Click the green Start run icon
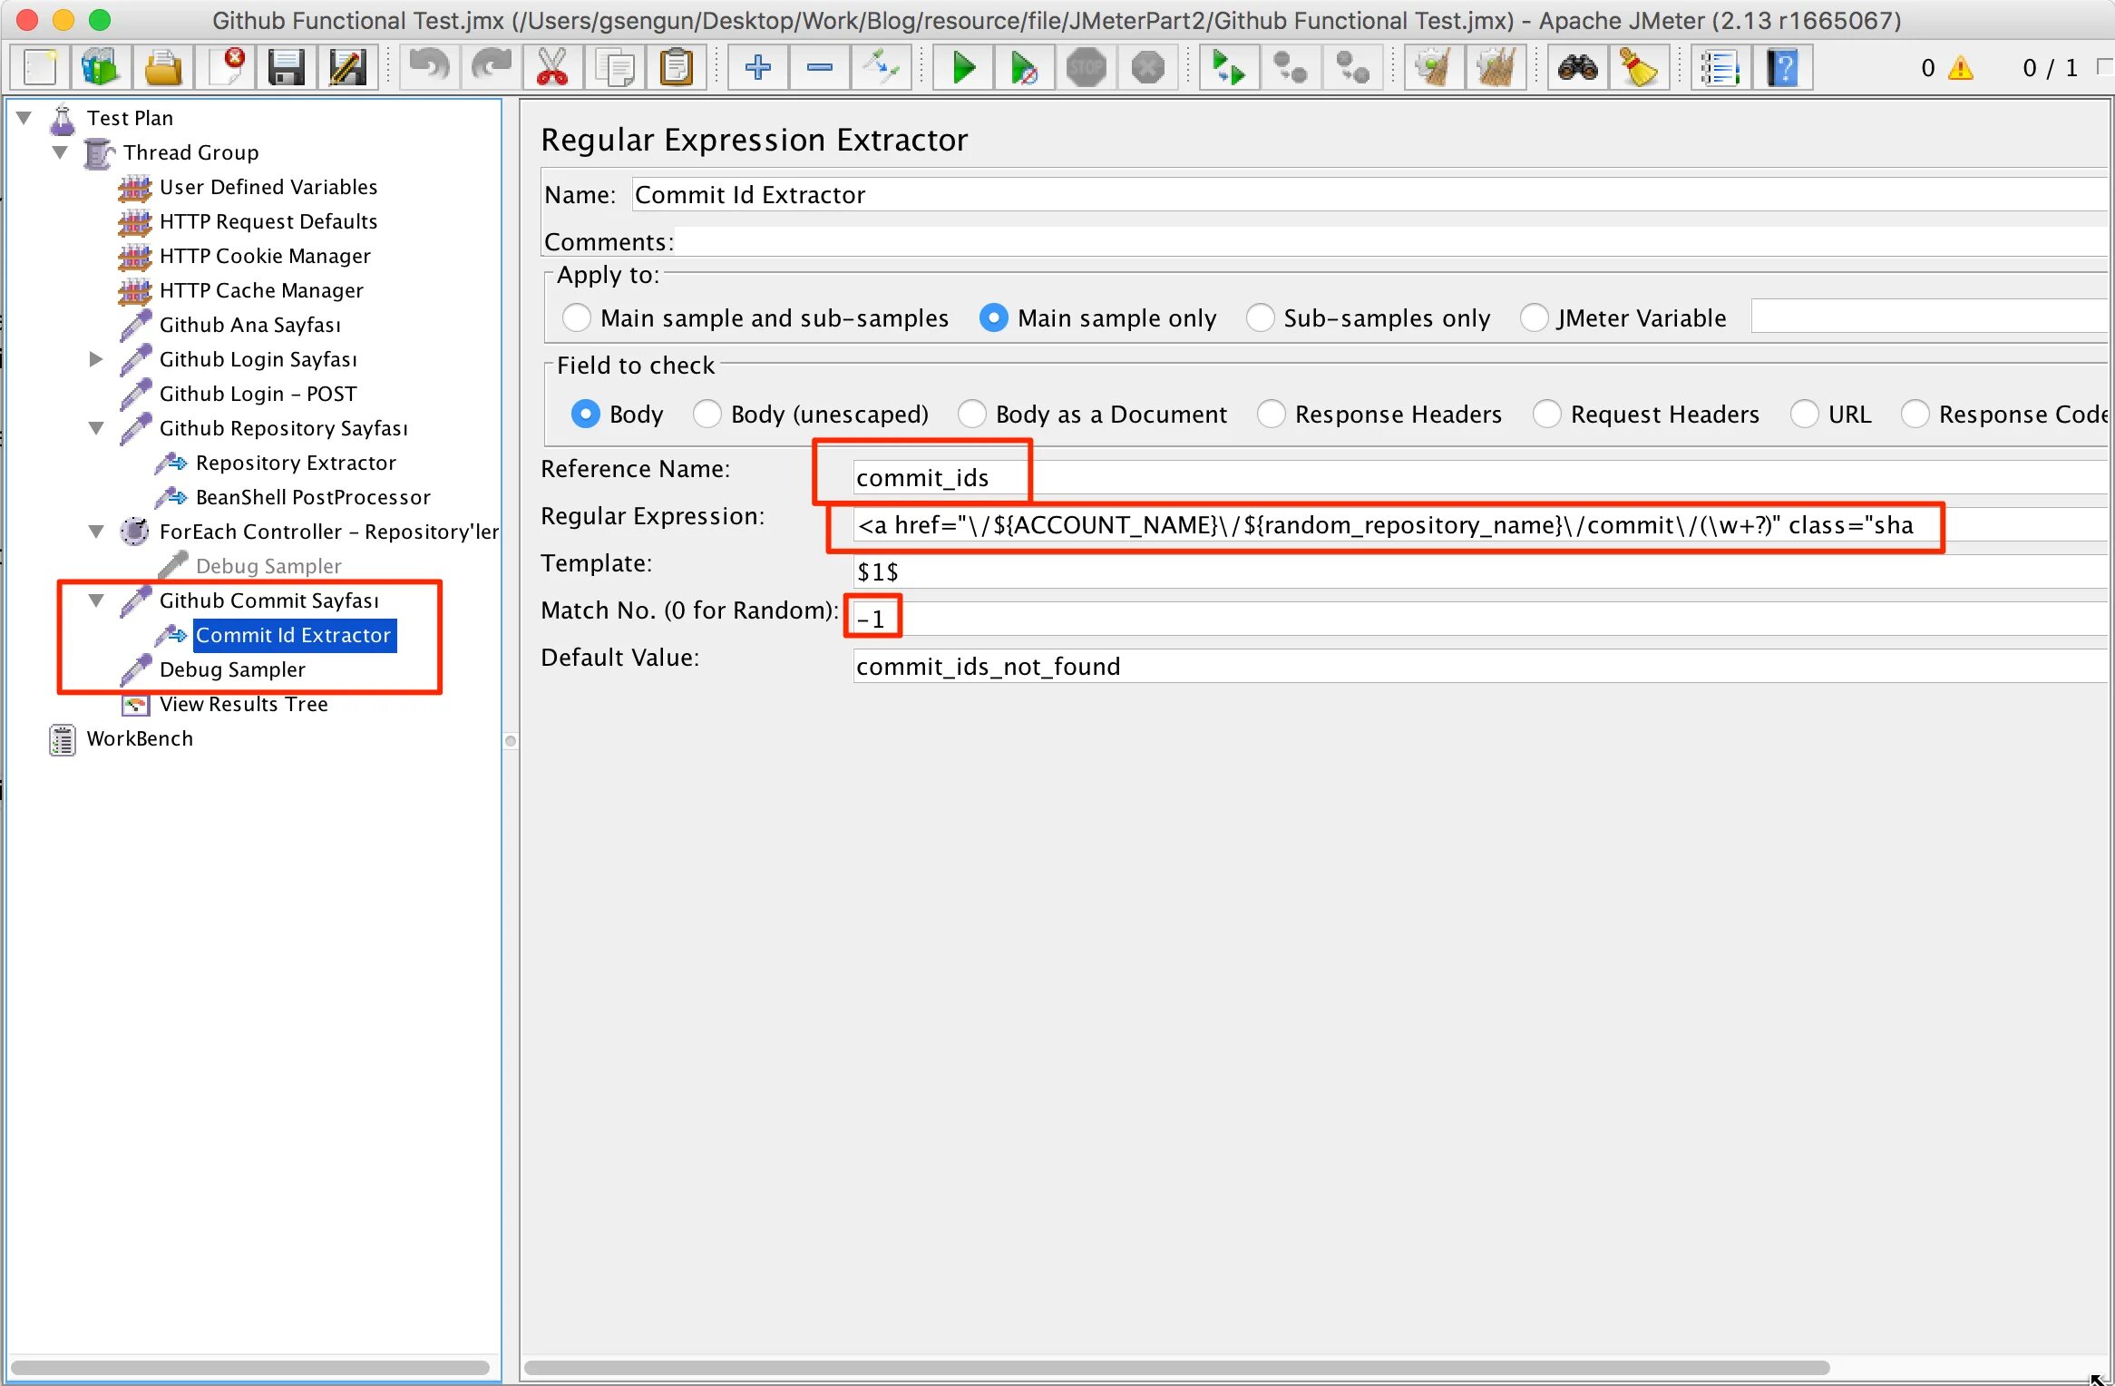The height and width of the screenshot is (1386, 2115). [963, 67]
